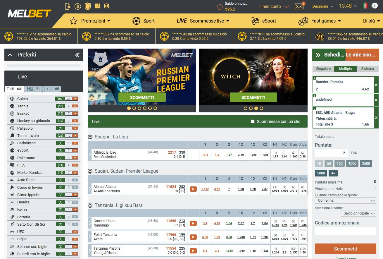
Task: Watch live stream for Polisi Tanzania match
Action: pos(193,237)
